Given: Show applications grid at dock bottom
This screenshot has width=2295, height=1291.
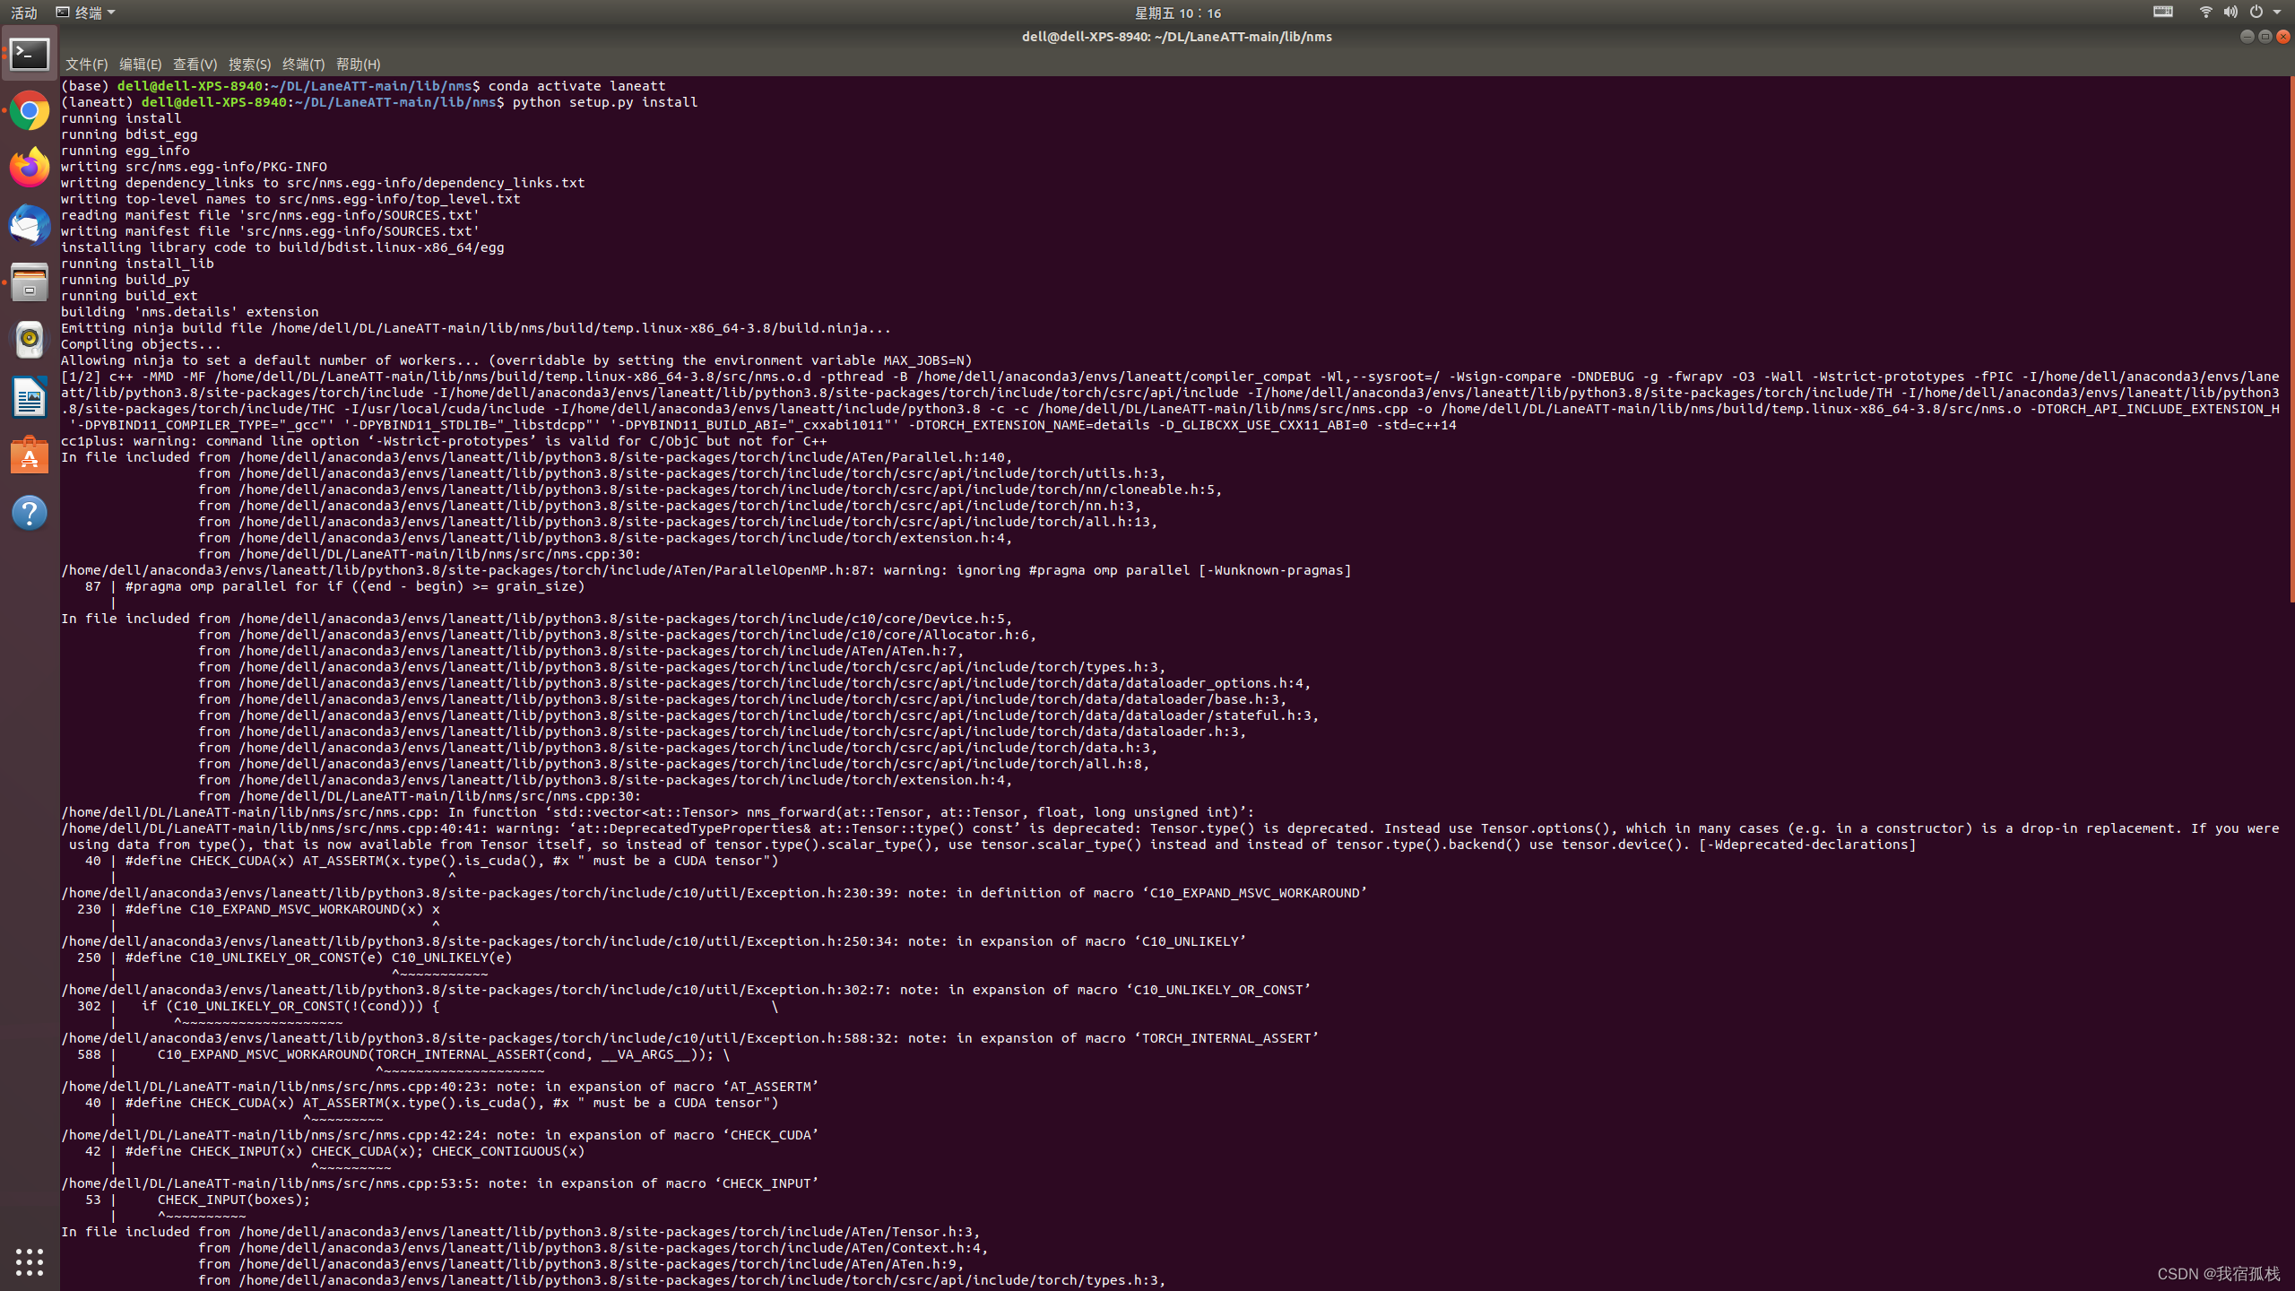Looking at the screenshot, I should (30, 1261).
